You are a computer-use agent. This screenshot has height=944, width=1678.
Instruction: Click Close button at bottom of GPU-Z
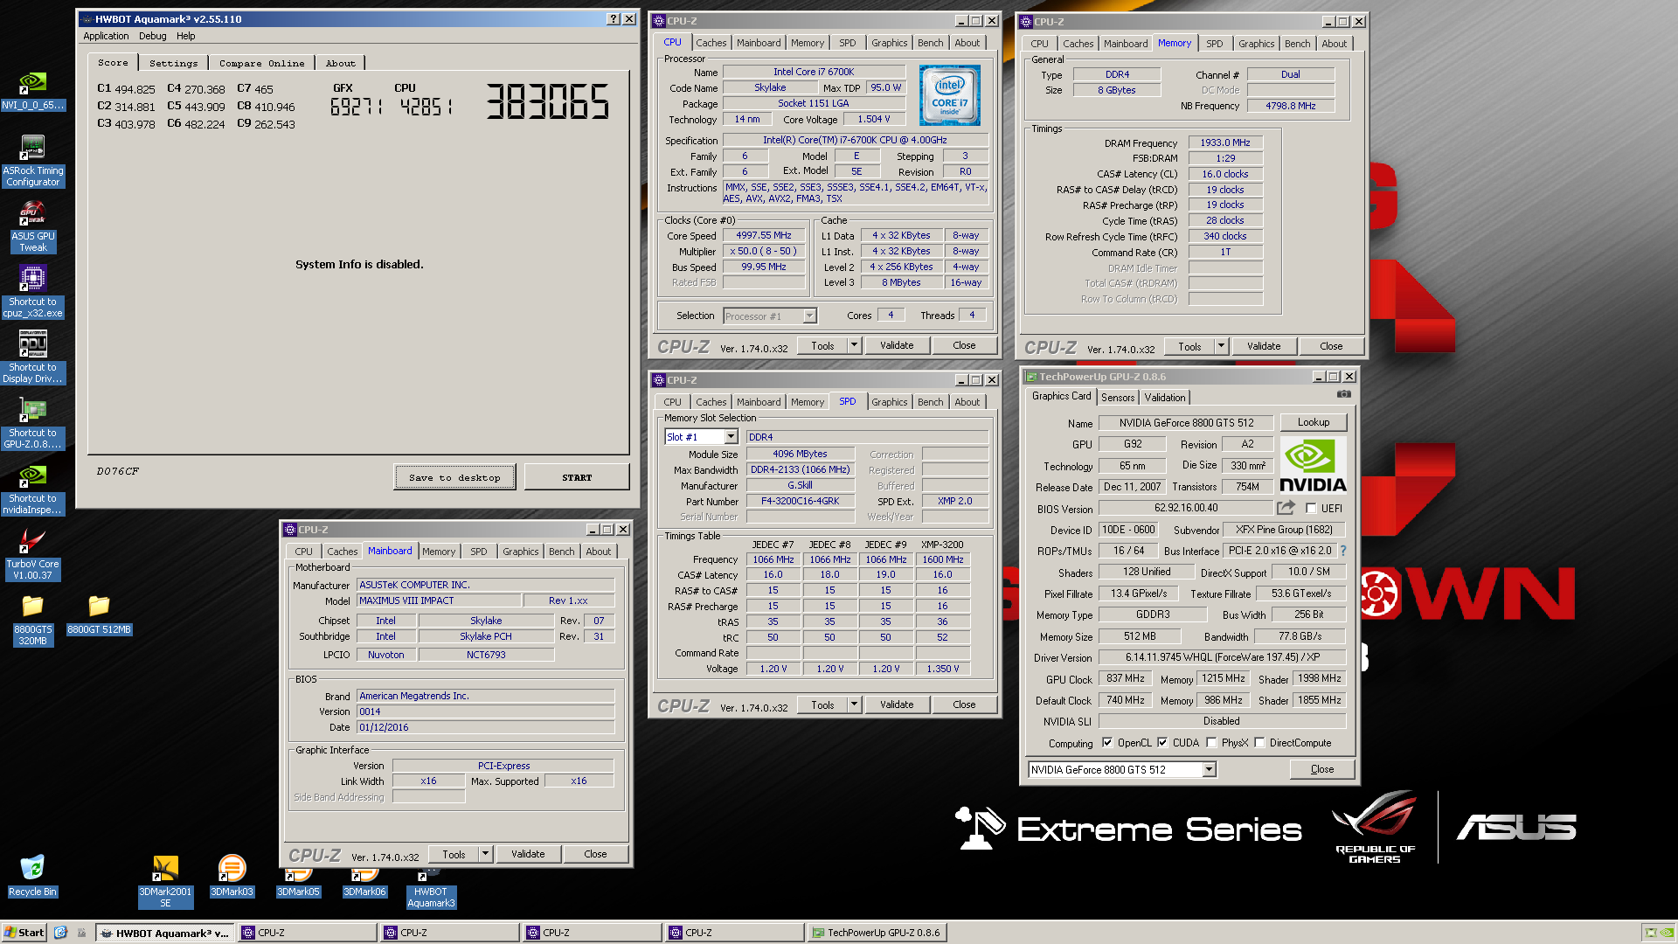[1322, 769]
